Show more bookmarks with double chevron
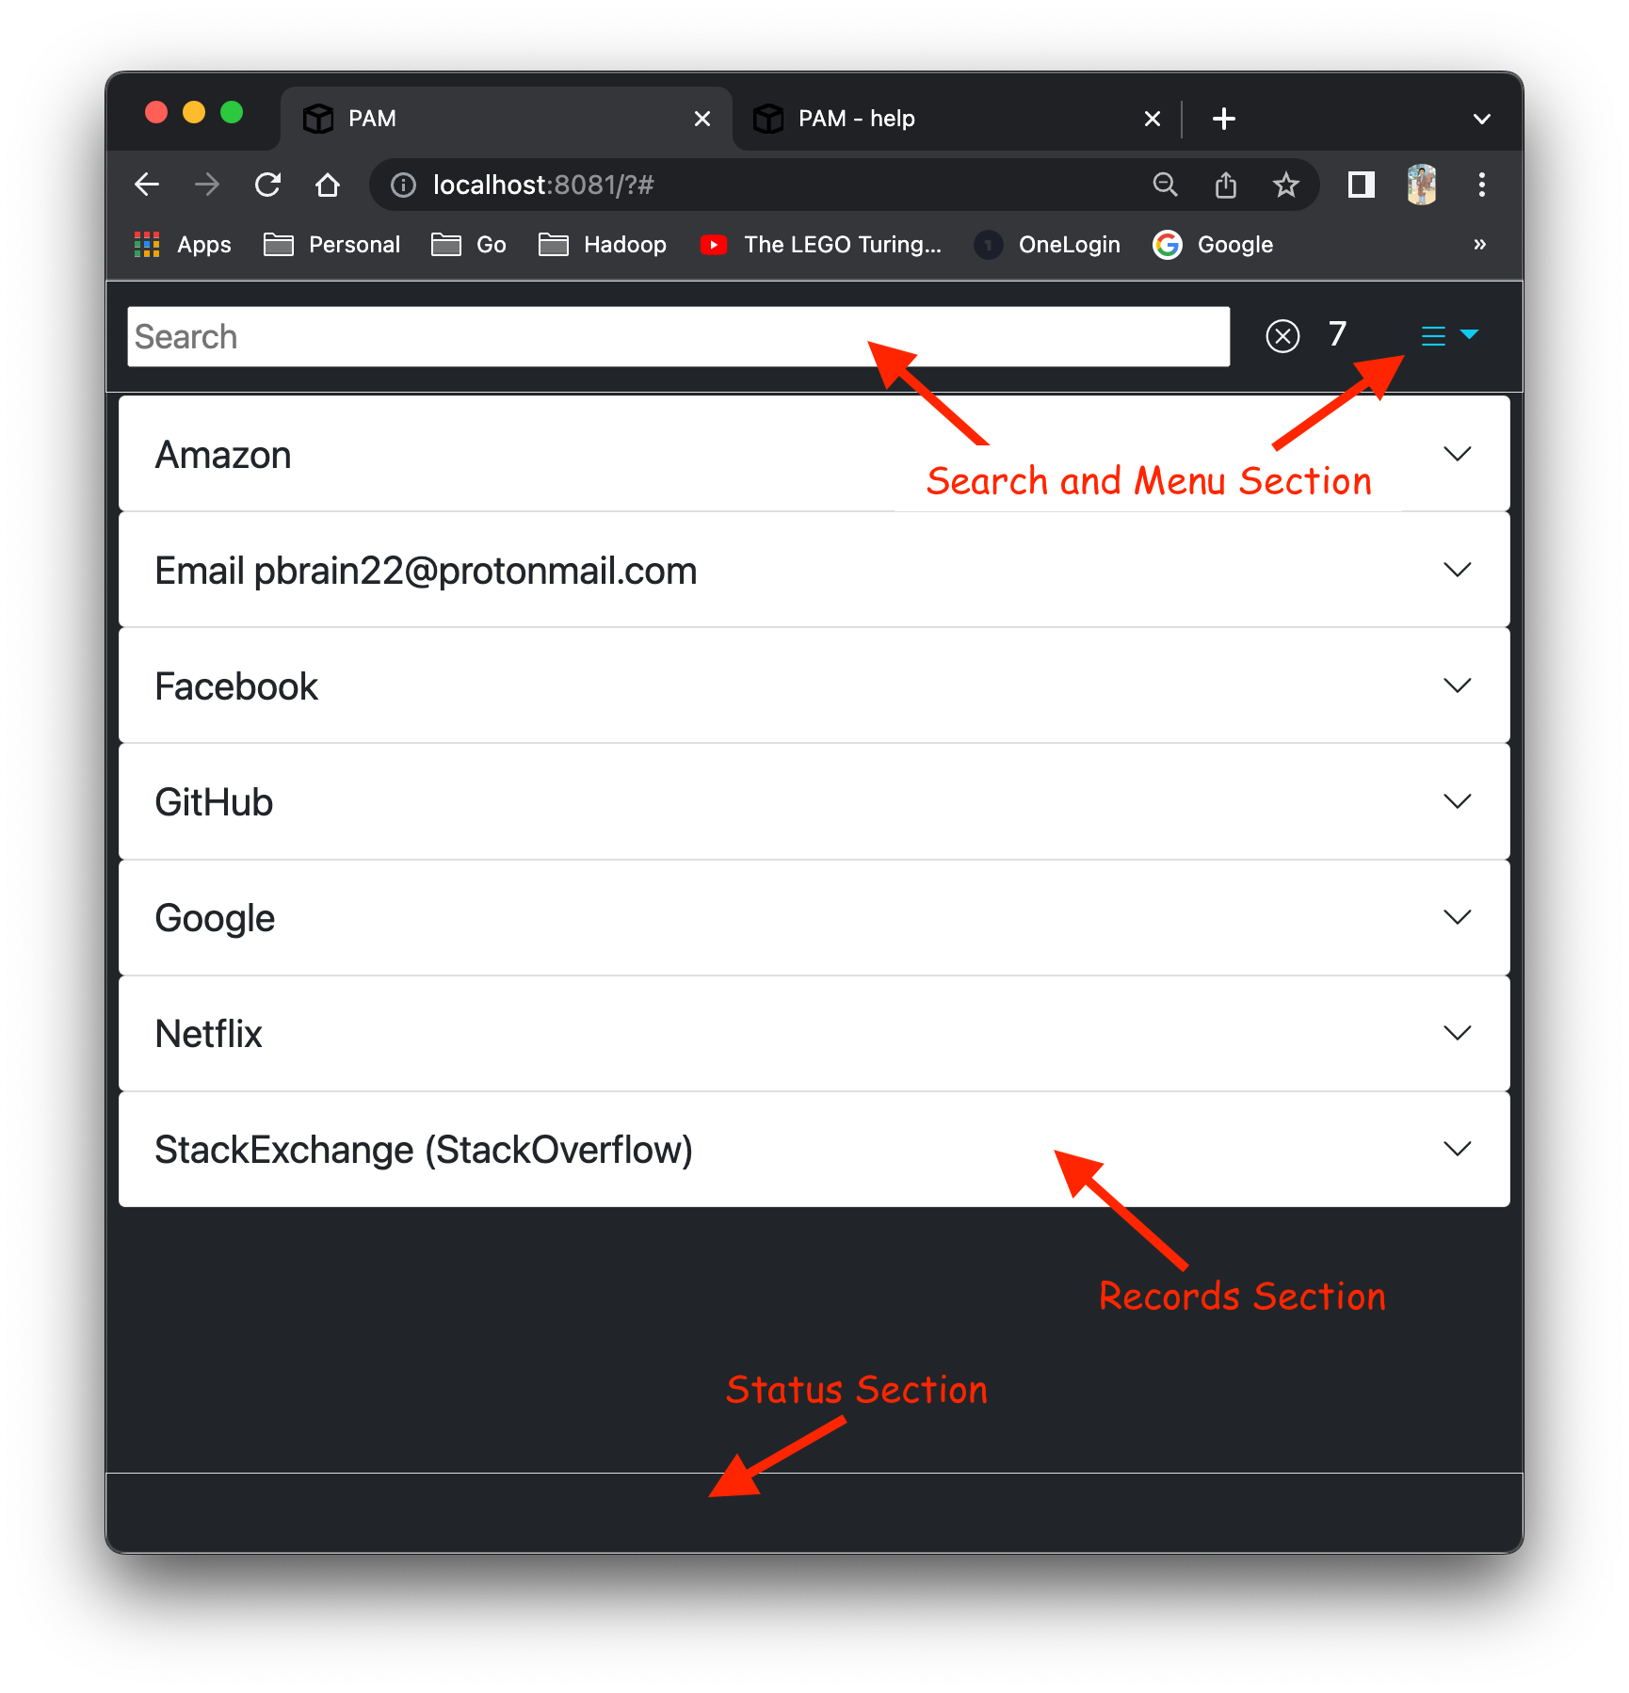Image resolution: width=1629 pixels, height=1693 pixels. (1480, 244)
